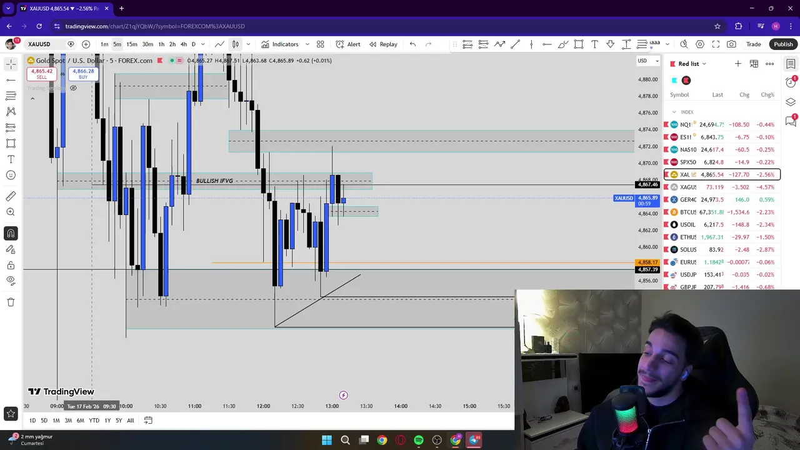Open the quick search icon
800x450 pixels.
point(684,44)
